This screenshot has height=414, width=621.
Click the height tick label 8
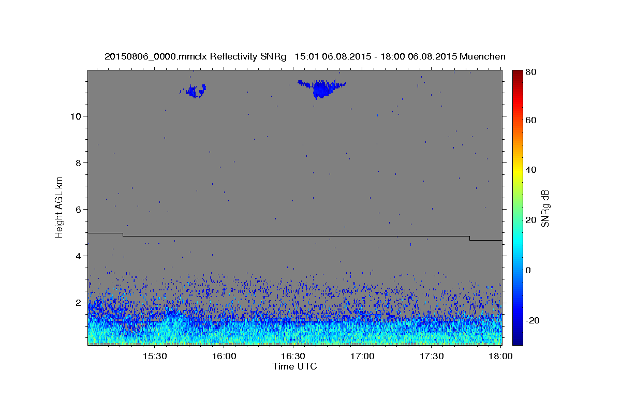79,163
